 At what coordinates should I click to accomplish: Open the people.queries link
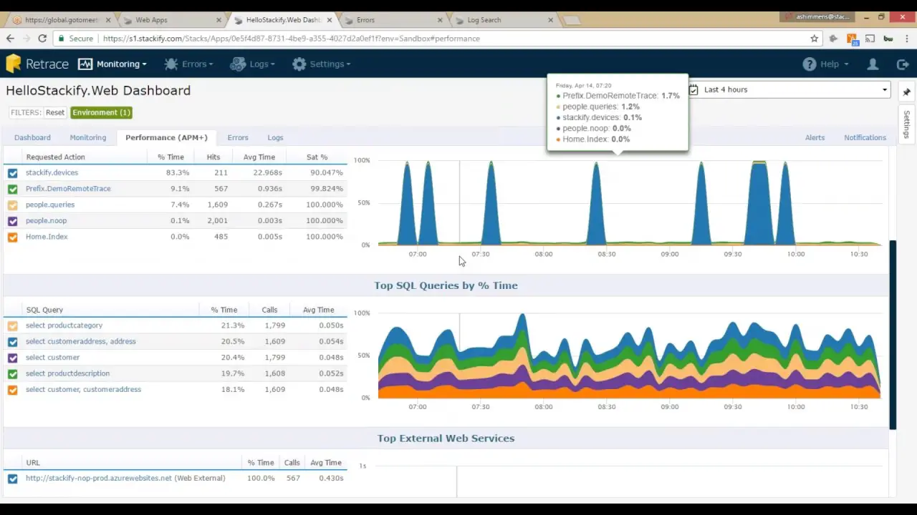click(x=50, y=205)
